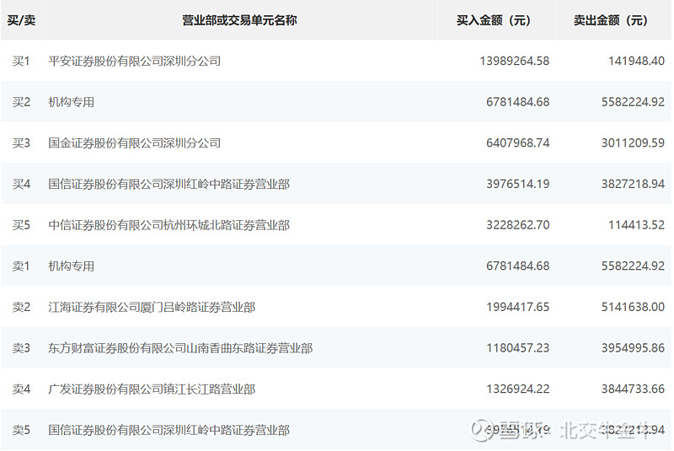The image size is (674, 451).
Task: Select sell amount 3844733.66
Action: [634, 389]
